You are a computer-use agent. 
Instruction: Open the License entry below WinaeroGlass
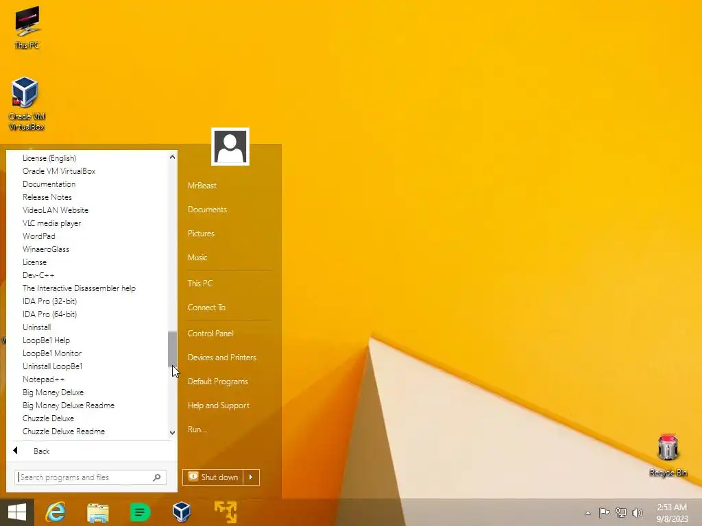34,262
